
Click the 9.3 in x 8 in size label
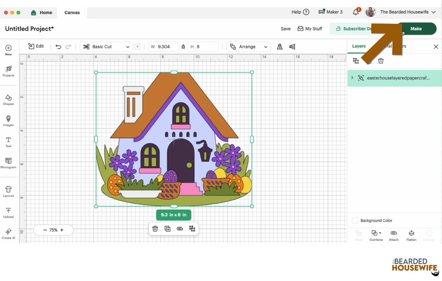(174, 215)
